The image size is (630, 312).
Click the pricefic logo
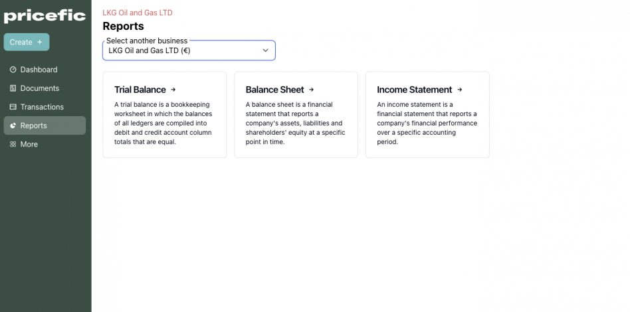click(45, 16)
